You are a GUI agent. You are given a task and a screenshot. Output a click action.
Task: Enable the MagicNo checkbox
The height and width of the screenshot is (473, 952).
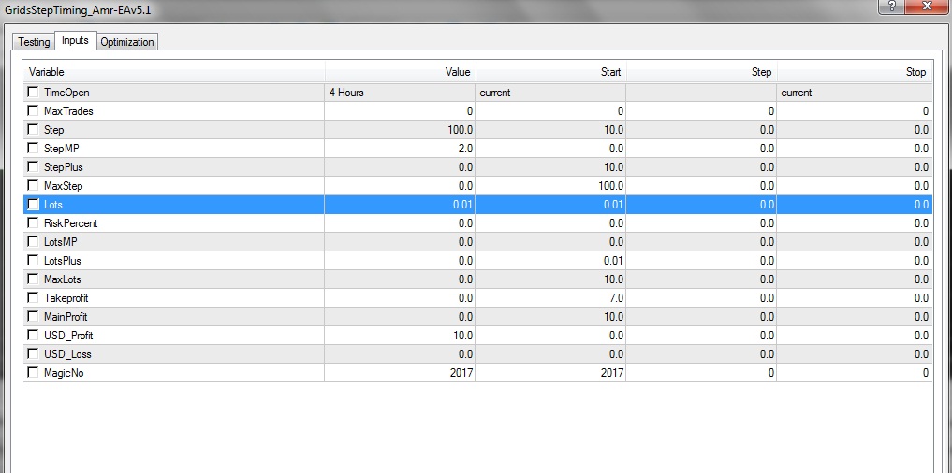point(34,373)
